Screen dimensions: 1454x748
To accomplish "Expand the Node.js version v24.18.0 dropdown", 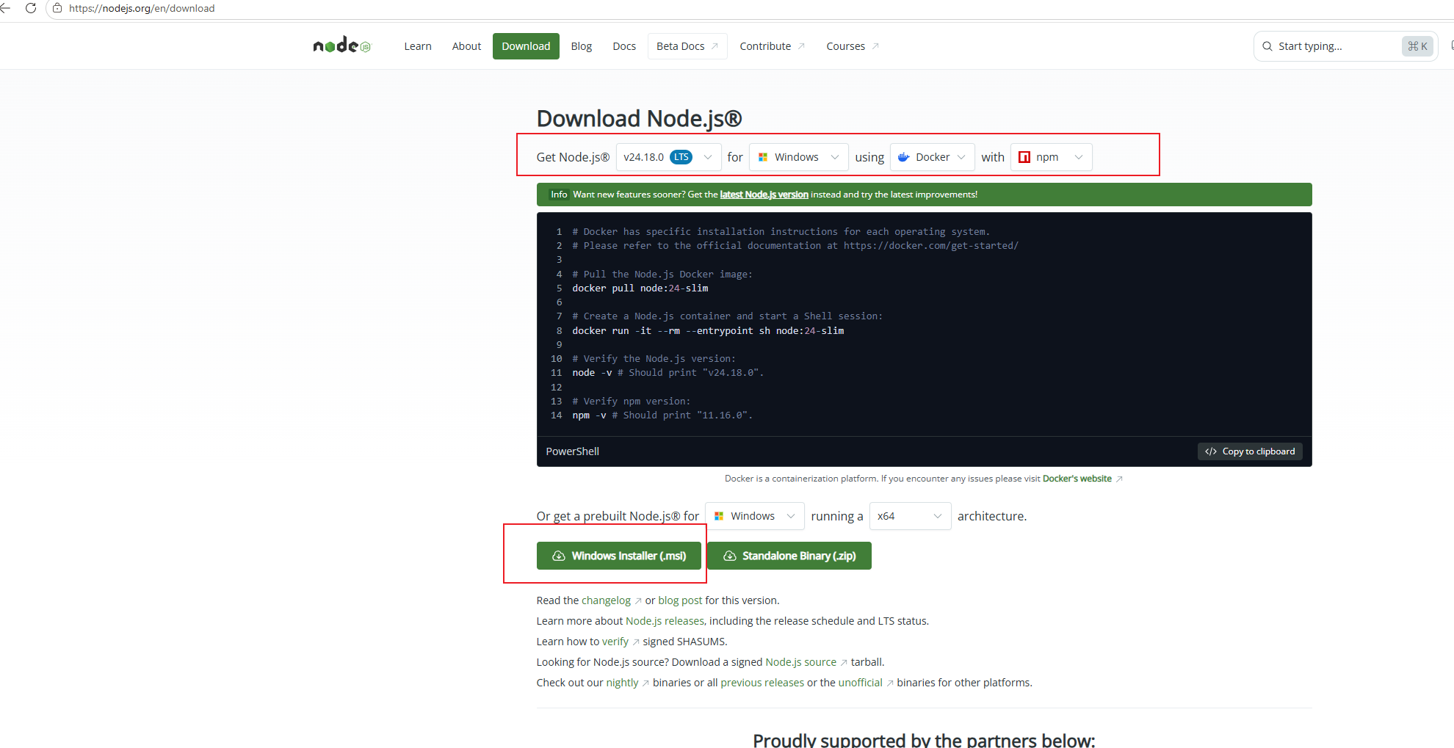I will click(668, 157).
